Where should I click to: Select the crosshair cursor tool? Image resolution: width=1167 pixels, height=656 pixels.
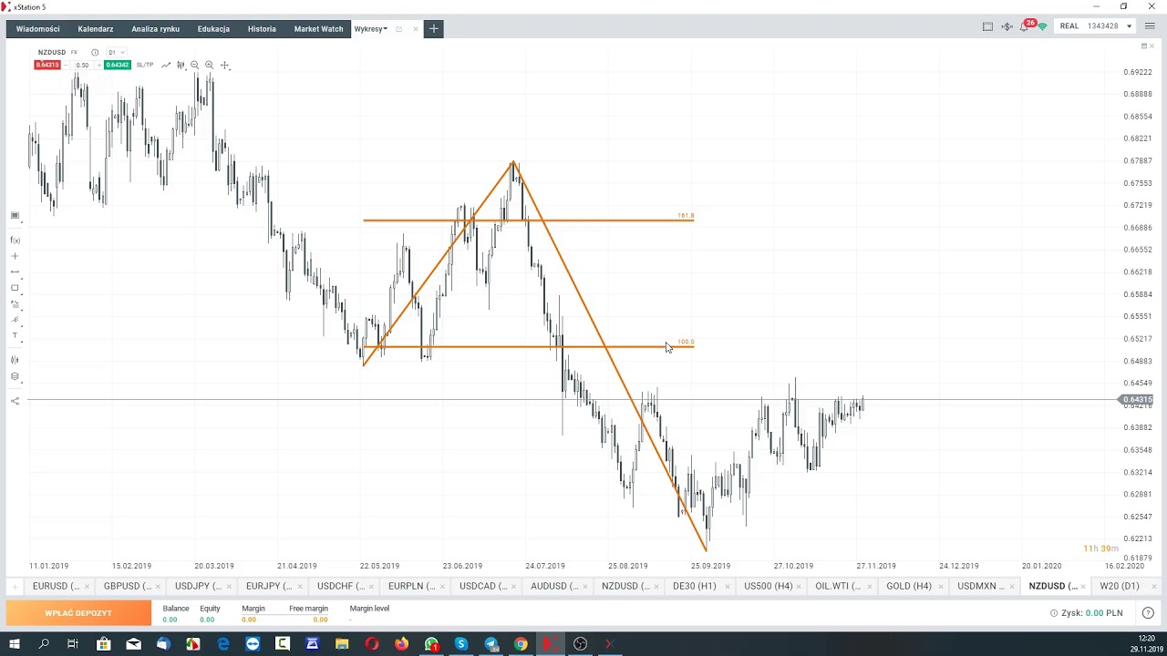(225, 66)
